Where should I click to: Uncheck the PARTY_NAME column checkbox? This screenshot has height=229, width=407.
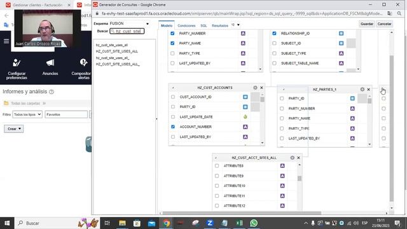coord(172,43)
